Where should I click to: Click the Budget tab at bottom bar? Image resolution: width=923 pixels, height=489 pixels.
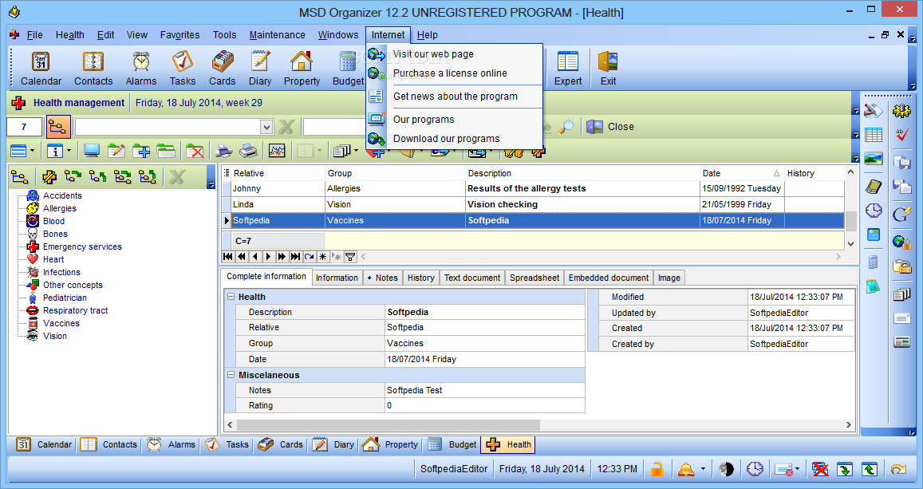(452, 445)
